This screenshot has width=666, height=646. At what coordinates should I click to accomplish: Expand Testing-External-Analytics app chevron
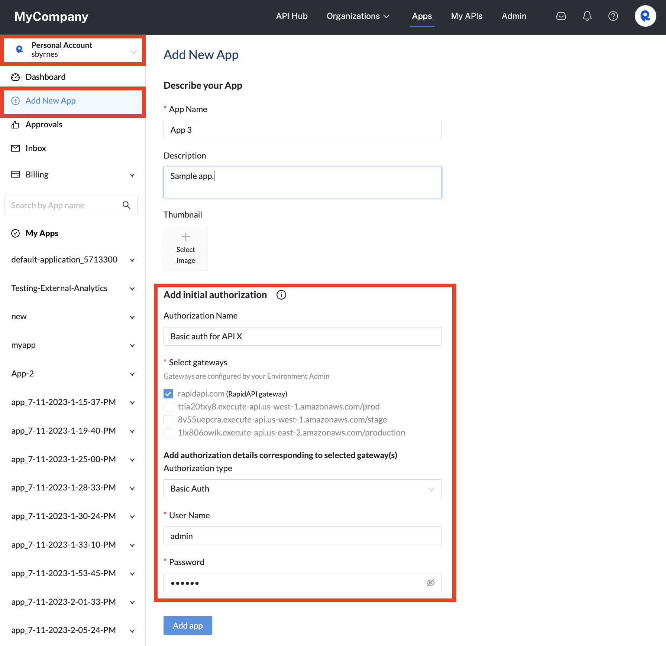(x=132, y=288)
